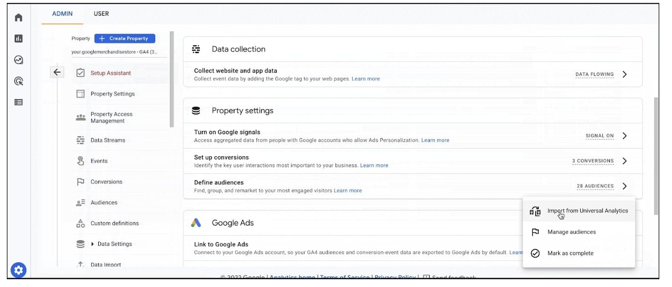
Task: Expand the Data Flowing row chevron
Action: pyautogui.click(x=625, y=74)
